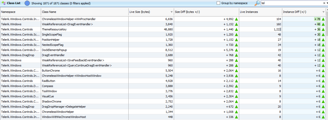The image size is (328, 120).
Task: Click the green up arrow beside + 2,112
Action: pyautogui.click(x=236, y=81)
